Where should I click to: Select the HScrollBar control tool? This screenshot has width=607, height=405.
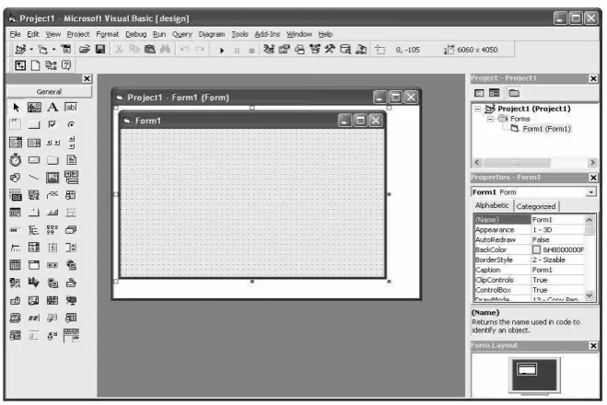coord(53,143)
